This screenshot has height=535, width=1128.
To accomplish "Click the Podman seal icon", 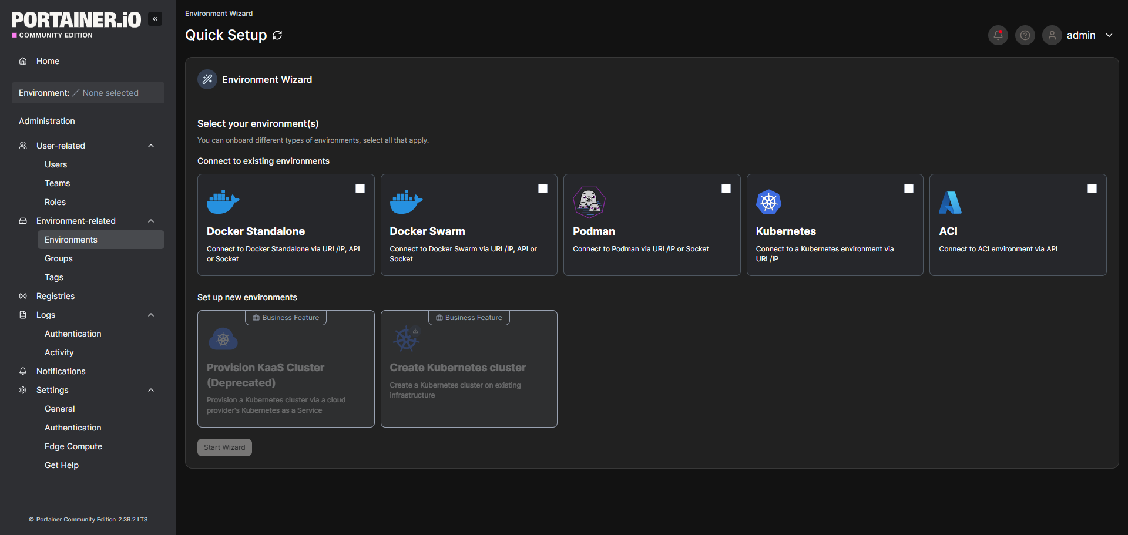I will (x=589, y=202).
